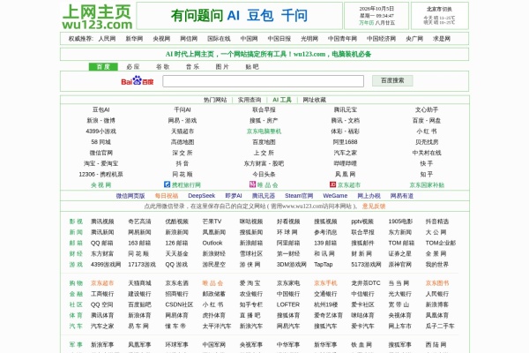Viewport: 529px width, 353px height.
Task: Open 瓜子二手车 link
Action: 440,327
